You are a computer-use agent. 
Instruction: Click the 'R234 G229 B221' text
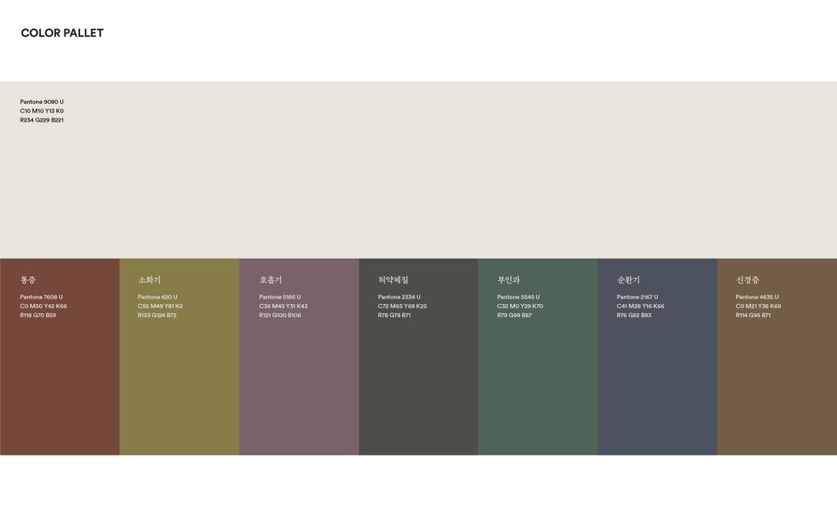pyautogui.click(x=42, y=119)
